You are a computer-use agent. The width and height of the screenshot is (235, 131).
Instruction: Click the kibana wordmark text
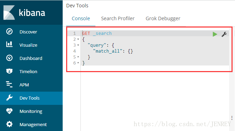(32, 13)
